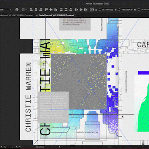Select the EILEENYUDESIGN.COM vertical text

tap(126, 82)
